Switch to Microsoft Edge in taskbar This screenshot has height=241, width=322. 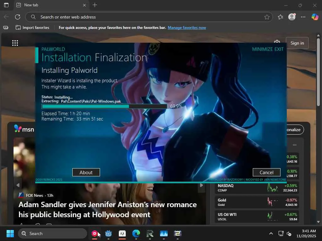coord(136,233)
